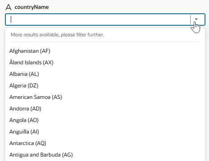Click the countryName field label
The height and width of the screenshot is (161, 209).
(32, 7)
